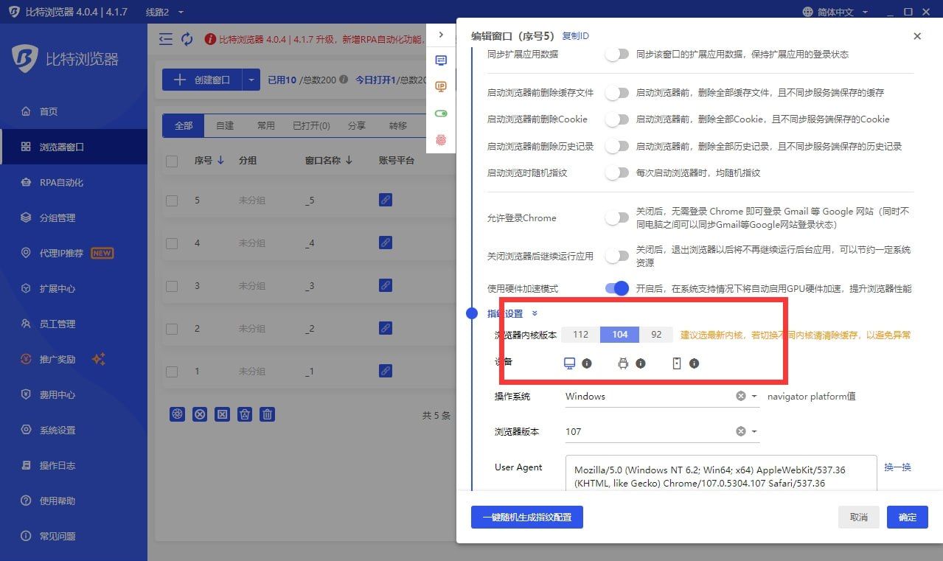943x561 pixels.
Task: Check the checkbox for row 5
Action: 172,201
